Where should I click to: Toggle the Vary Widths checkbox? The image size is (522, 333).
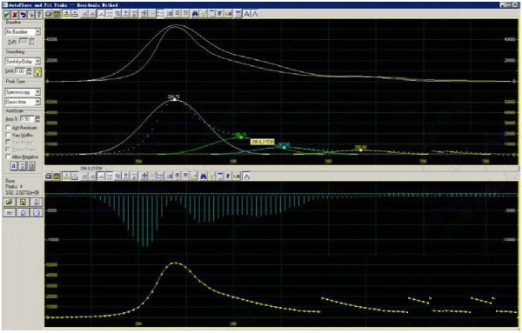click(8, 135)
